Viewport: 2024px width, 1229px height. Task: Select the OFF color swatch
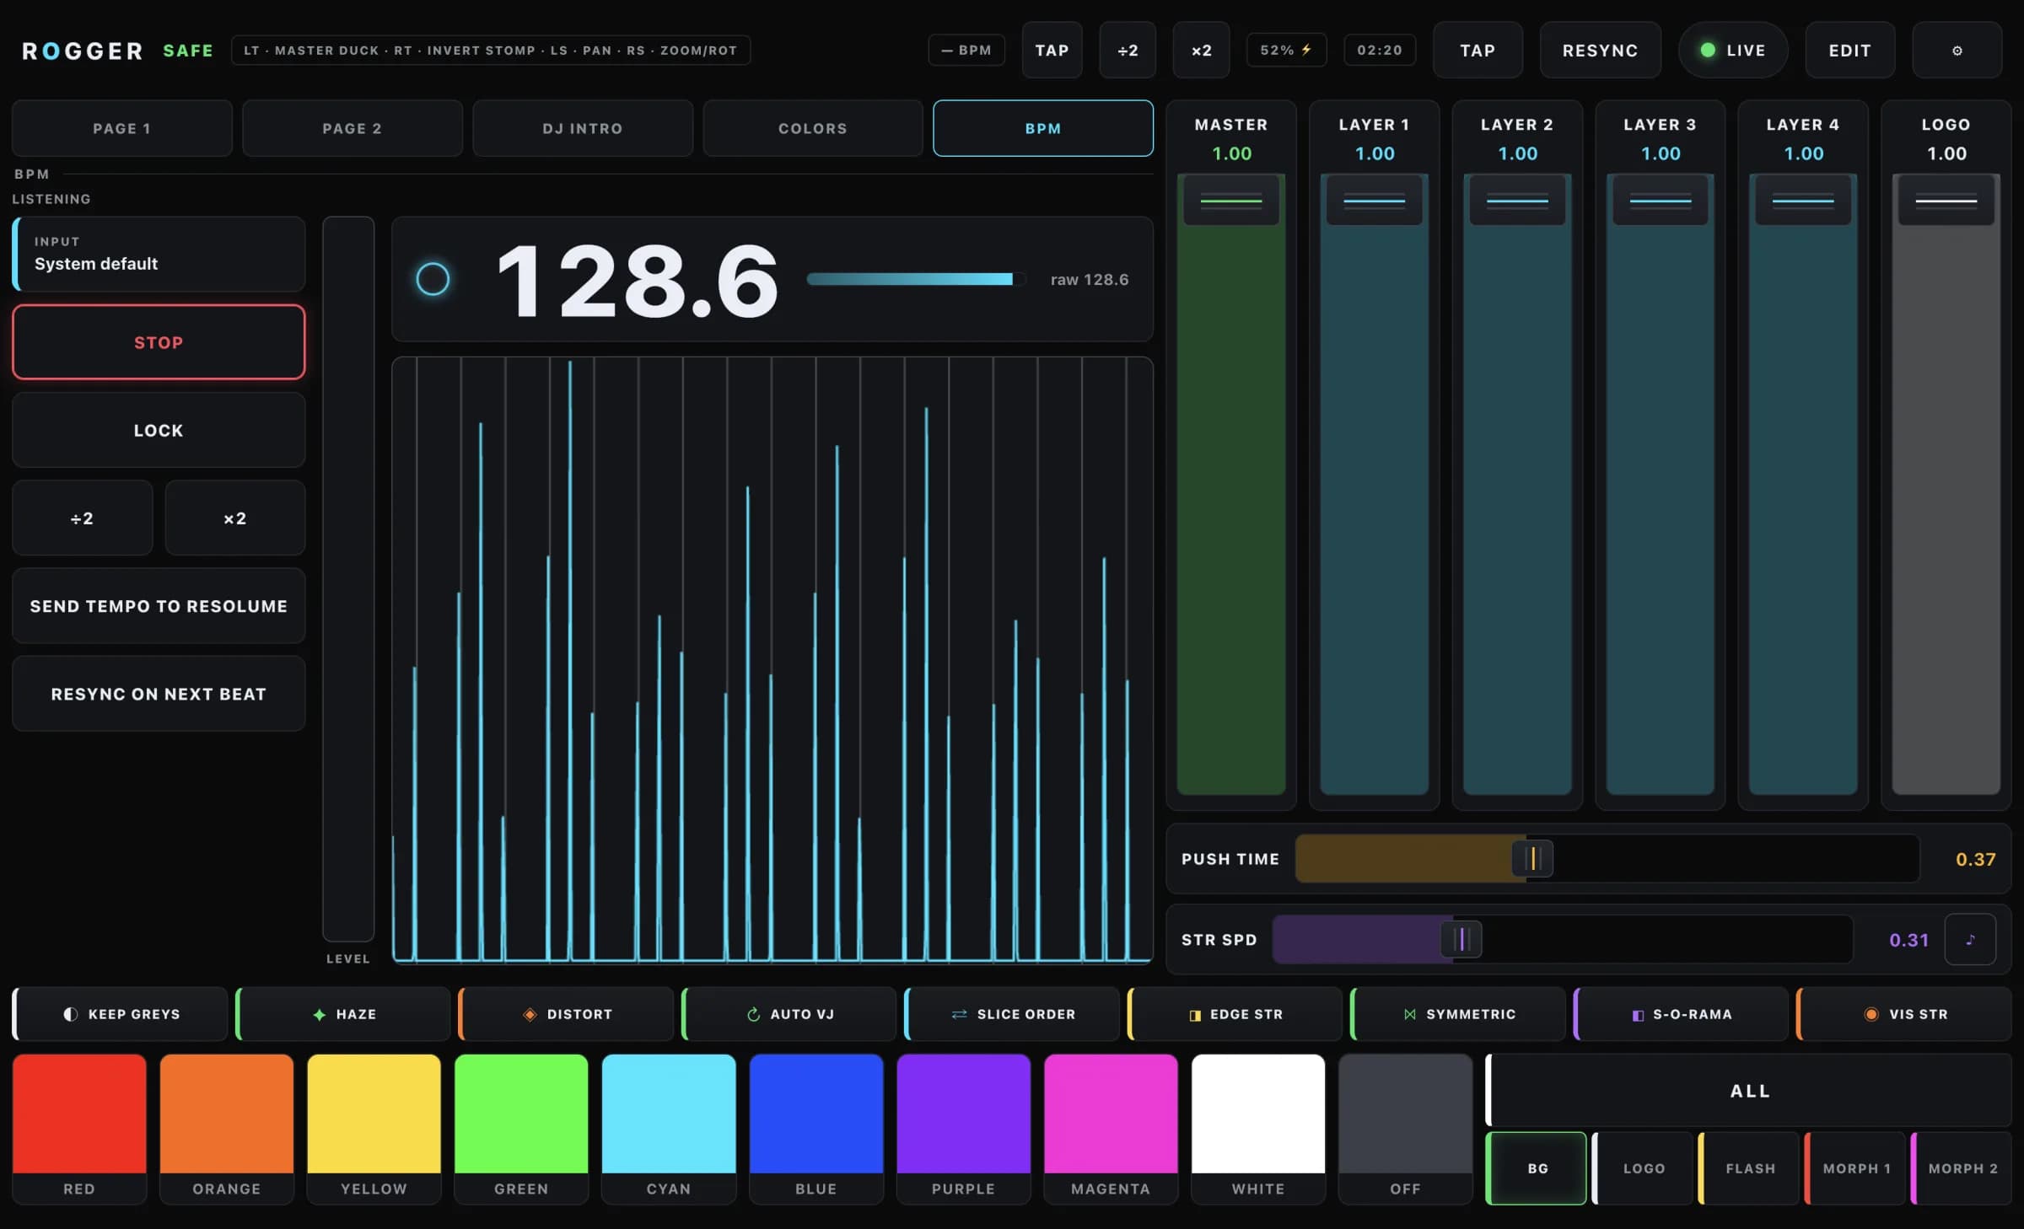[x=1405, y=1129]
